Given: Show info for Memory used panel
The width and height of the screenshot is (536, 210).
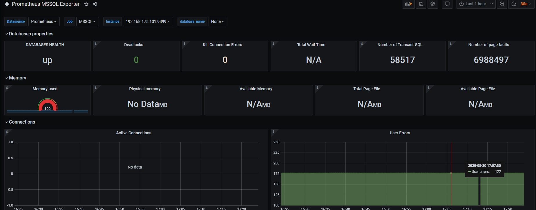Looking at the screenshot, I should (x=7, y=88).
